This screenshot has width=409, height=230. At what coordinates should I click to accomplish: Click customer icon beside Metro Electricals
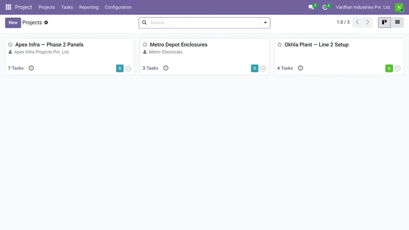pyautogui.click(x=145, y=52)
